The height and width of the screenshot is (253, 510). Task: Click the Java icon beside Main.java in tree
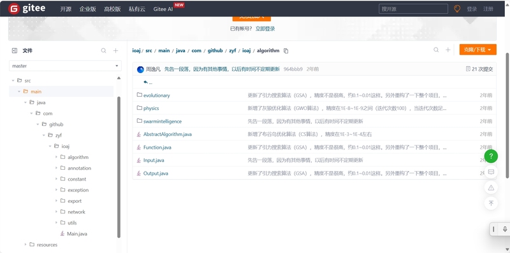(x=62, y=233)
